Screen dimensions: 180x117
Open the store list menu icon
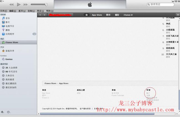(178, 15)
